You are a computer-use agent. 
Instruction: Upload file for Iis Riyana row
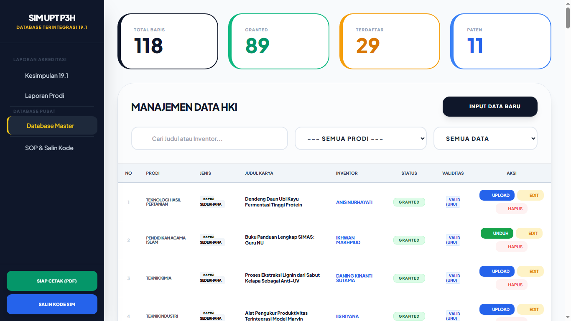coord(497,309)
